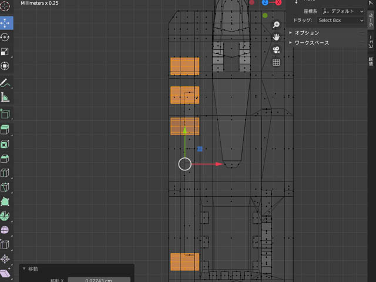Toggle camera view with camera icon
Image resolution: width=376 pixels, height=282 pixels.
click(276, 50)
